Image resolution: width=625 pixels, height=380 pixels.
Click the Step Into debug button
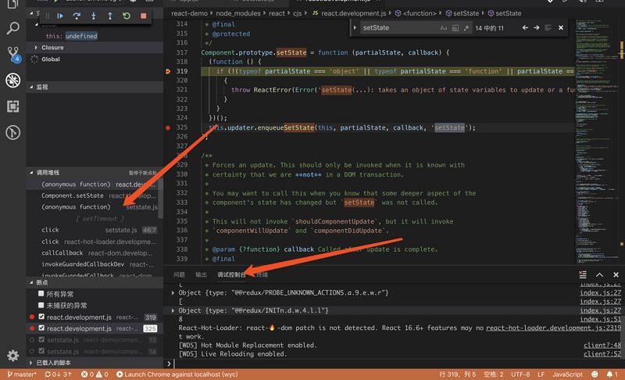(93, 16)
